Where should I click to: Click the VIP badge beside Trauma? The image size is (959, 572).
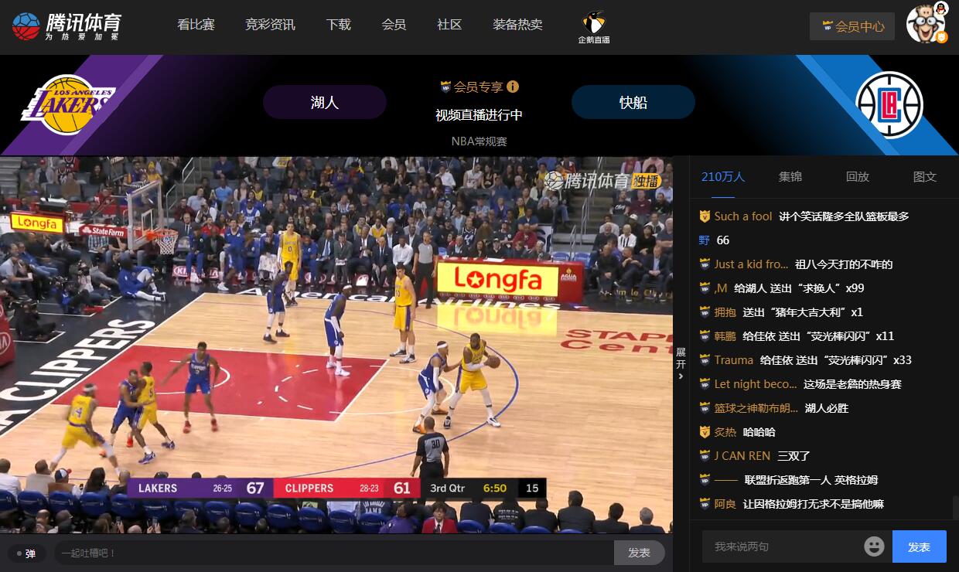tap(705, 360)
